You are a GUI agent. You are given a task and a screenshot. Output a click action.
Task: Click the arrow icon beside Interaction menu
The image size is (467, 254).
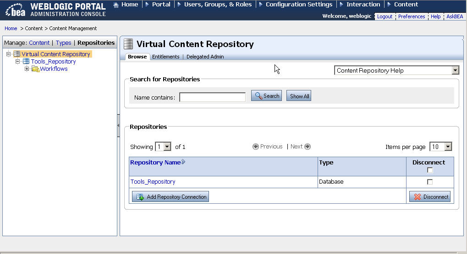pos(341,5)
